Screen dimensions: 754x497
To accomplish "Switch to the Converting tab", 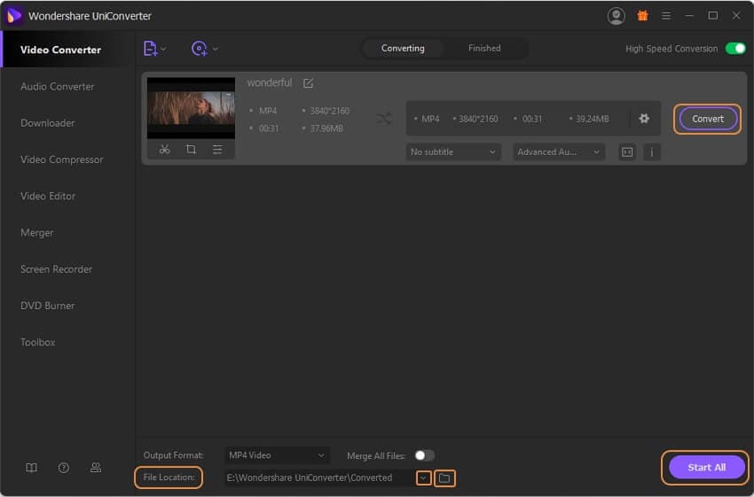I will [403, 48].
